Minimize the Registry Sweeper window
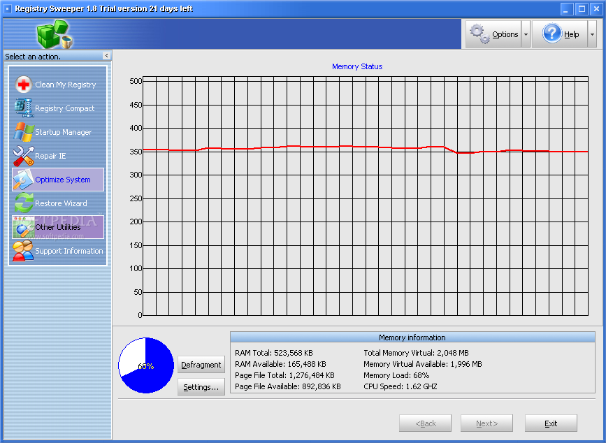This screenshot has width=606, height=443. point(567,9)
